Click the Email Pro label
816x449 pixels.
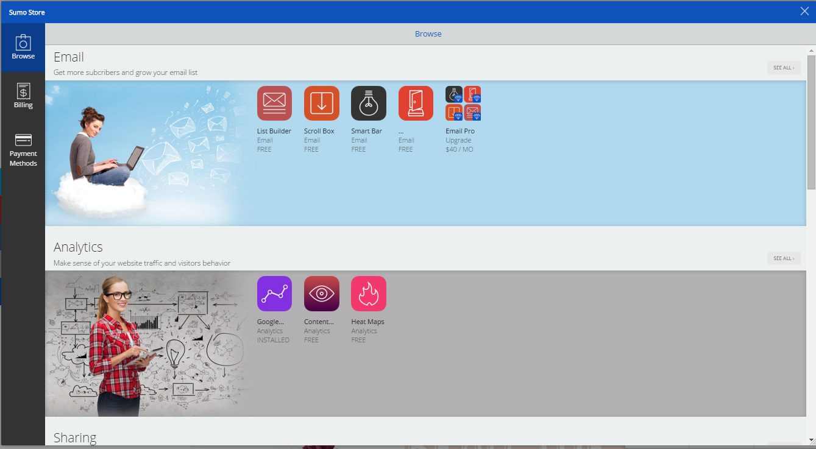point(460,131)
